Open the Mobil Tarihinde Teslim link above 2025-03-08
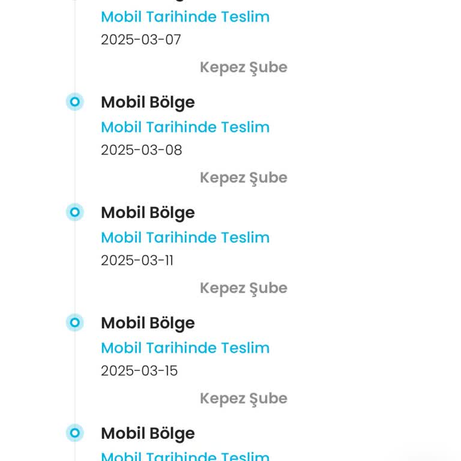This screenshot has height=461, width=461. point(185,127)
